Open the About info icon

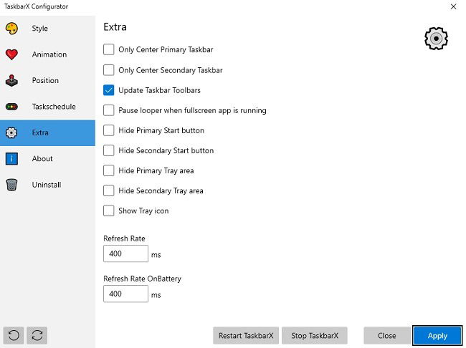[x=11, y=159]
